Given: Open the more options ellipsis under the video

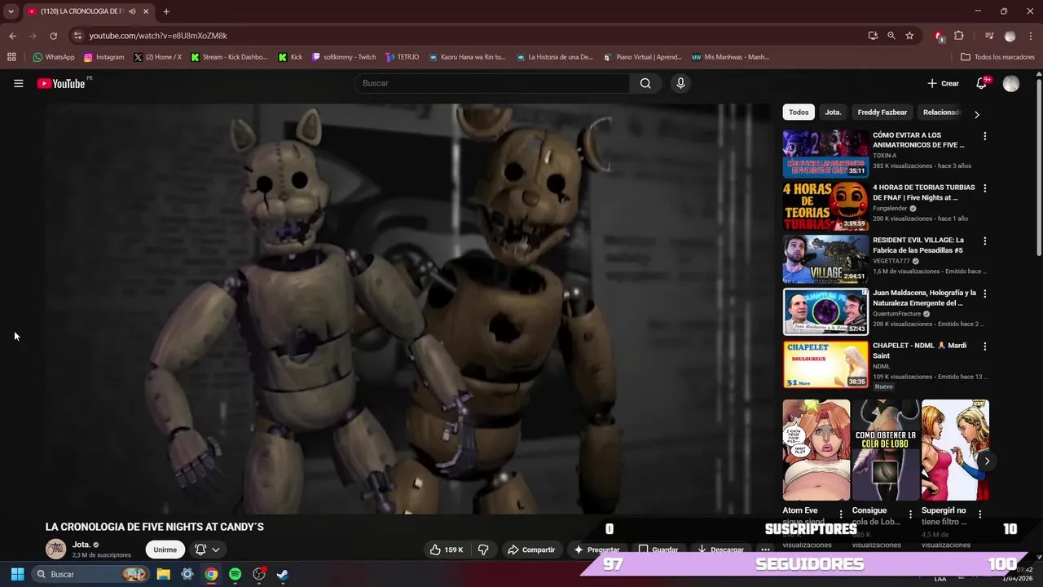Looking at the screenshot, I should pos(764,549).
